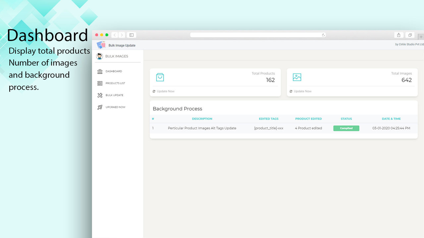424x238 pixels.
Task: Click the Upgrade Now rocket icon
Action: tap(100, 107)
